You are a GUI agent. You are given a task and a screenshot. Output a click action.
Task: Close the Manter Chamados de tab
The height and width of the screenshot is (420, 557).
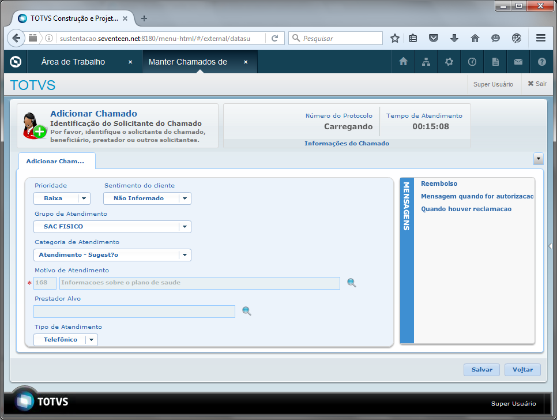click(246, 62)
